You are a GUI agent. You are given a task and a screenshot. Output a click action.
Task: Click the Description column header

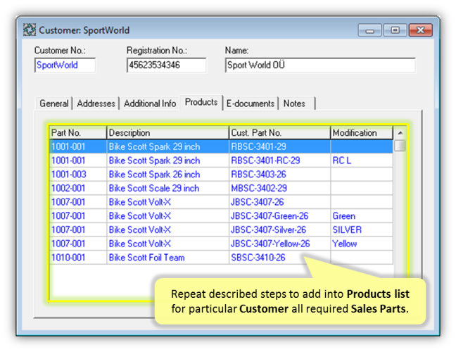167,133
